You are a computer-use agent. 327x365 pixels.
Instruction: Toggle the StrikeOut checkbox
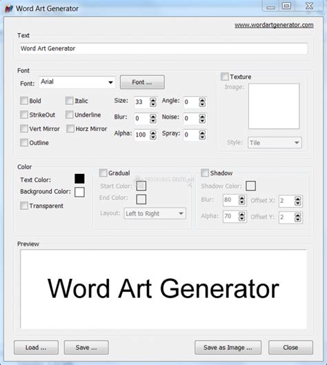[x=24, y=115]
